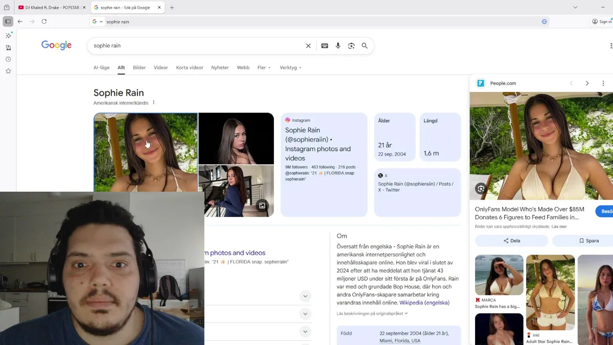Expand Läs beskrivningen på originalspråket
The height and width of the screenshot is (345, 613).
pos(372,313)
